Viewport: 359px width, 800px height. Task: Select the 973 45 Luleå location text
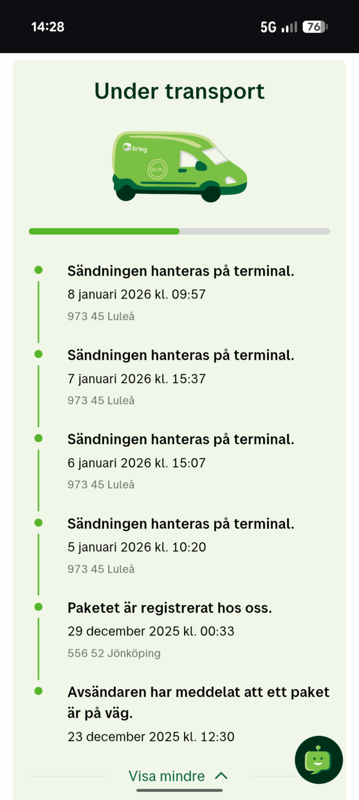click(x=100, y=316)
